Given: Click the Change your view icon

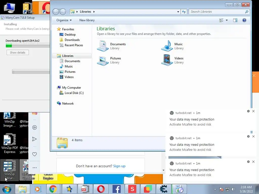Looking at the screenshot, I should [x=221, y=20].
